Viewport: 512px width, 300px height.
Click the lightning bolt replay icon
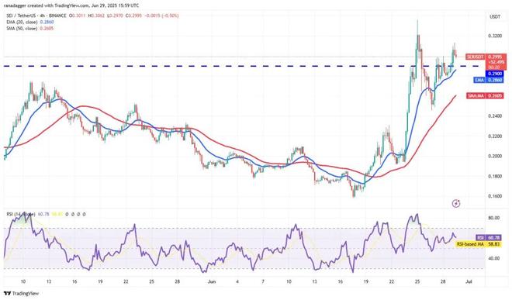point(456,204)
